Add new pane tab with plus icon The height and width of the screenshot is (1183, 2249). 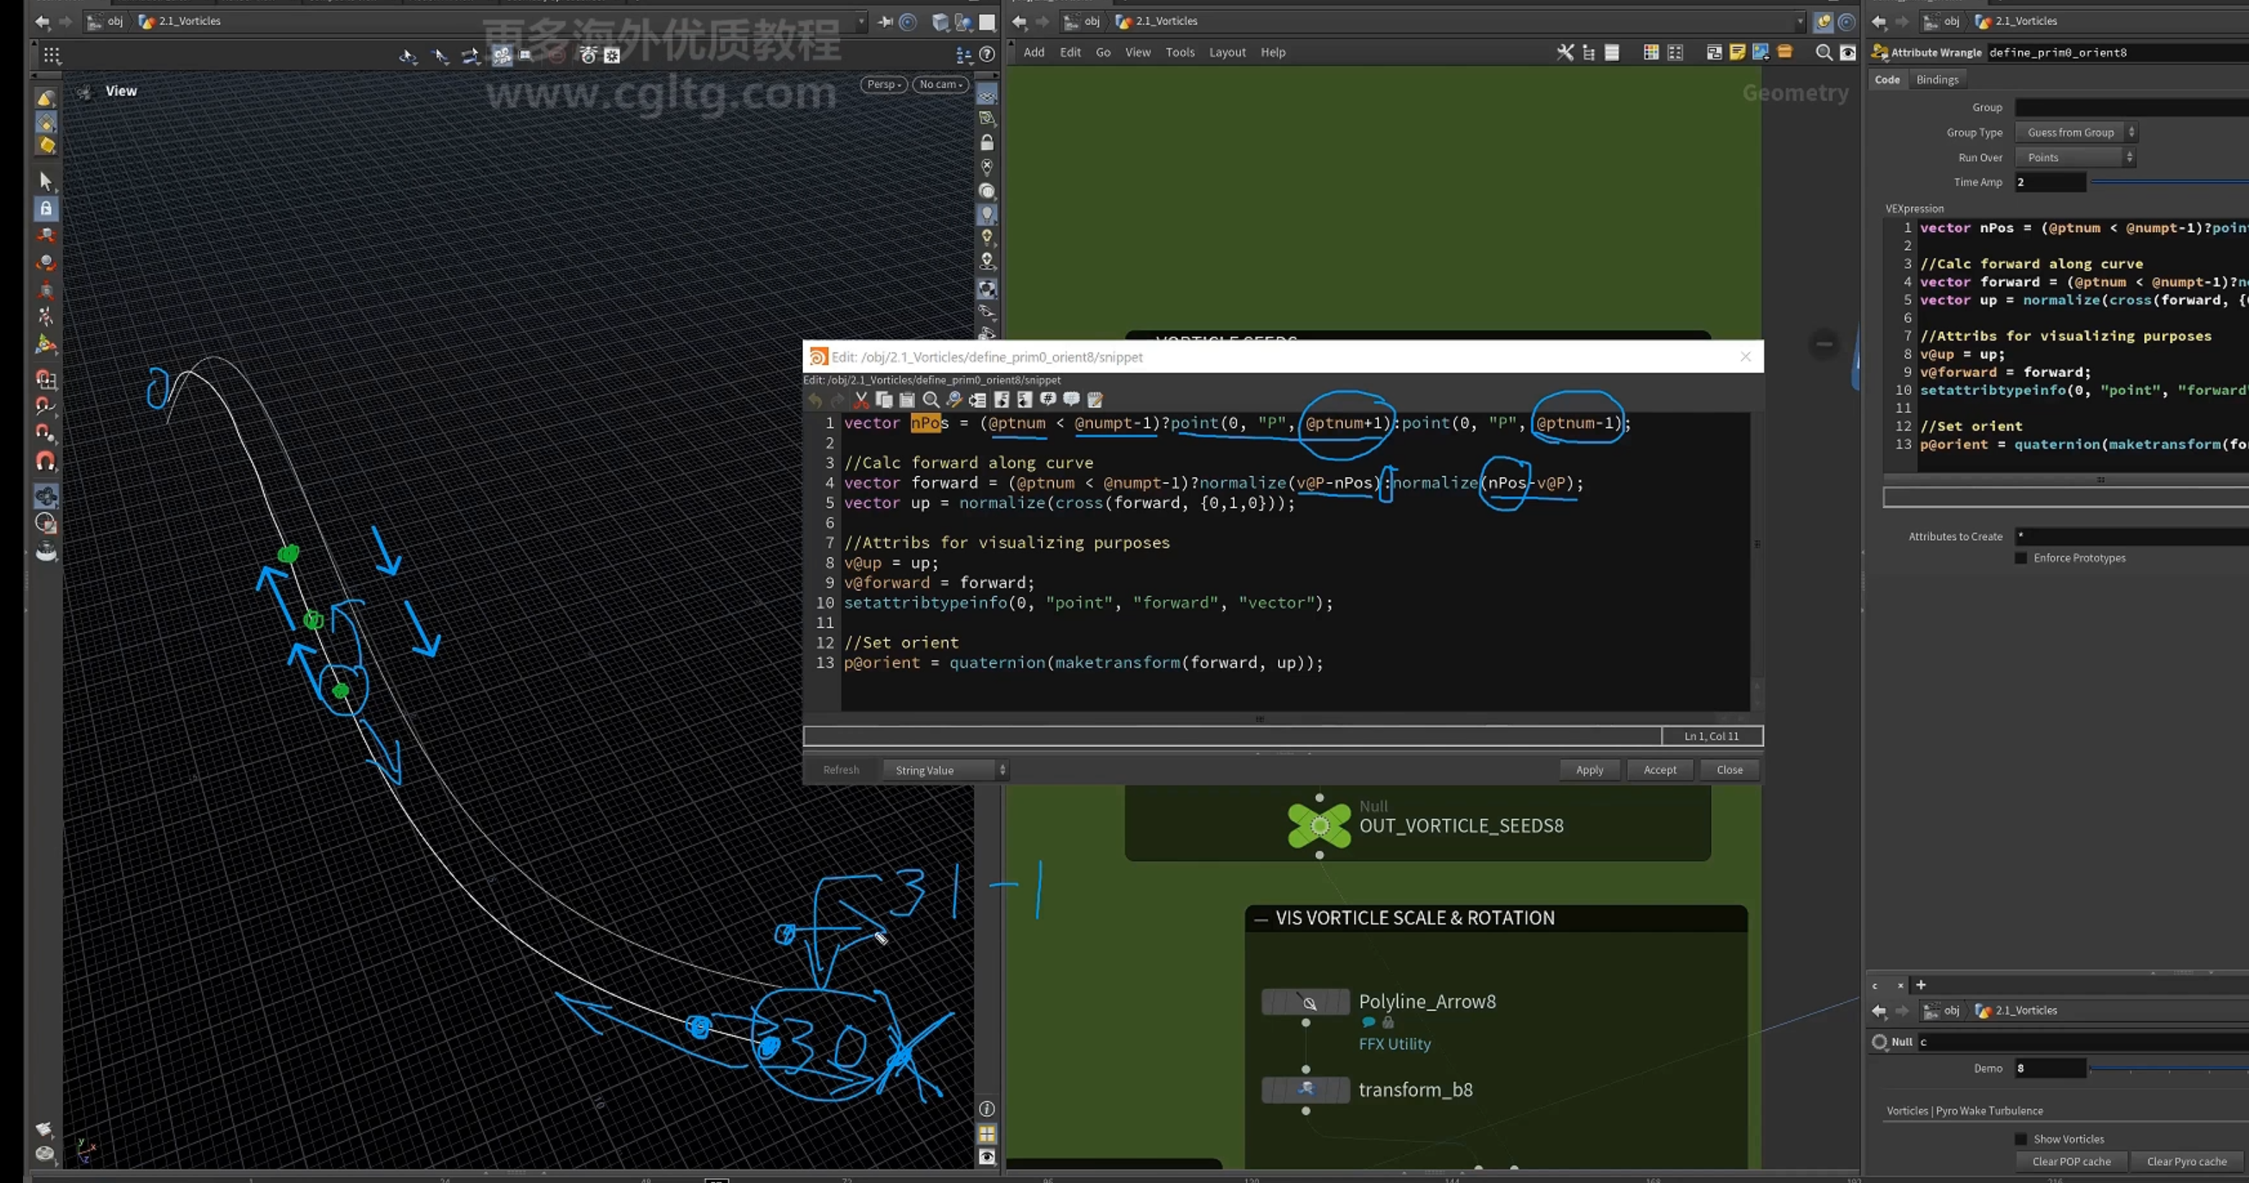point(1921,985)
